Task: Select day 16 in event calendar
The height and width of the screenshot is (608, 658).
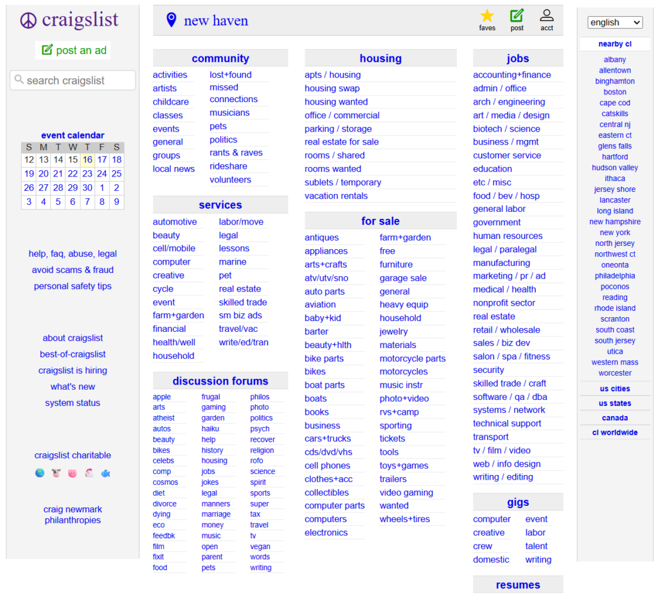Action: coord(87,160)
